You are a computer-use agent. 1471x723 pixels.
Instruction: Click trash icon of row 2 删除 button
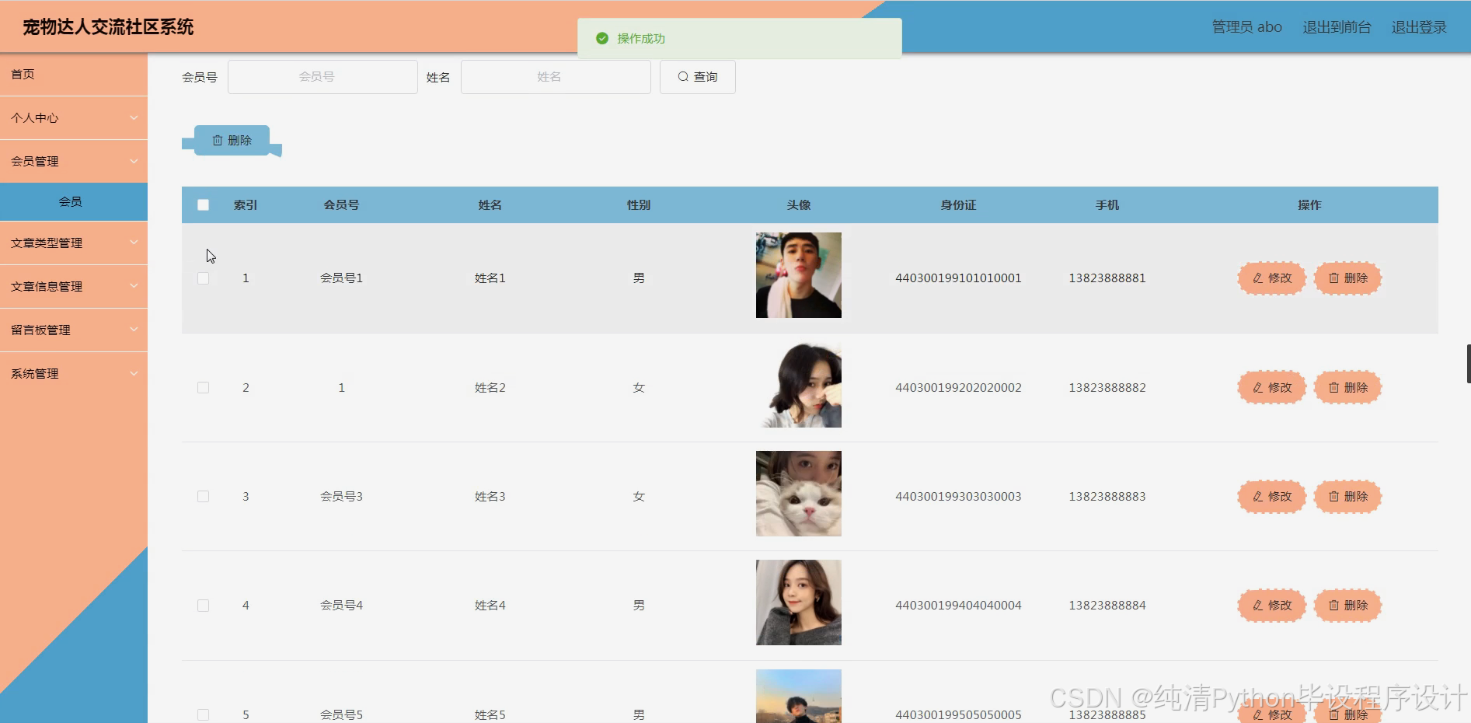click(x=1333, y=388)
